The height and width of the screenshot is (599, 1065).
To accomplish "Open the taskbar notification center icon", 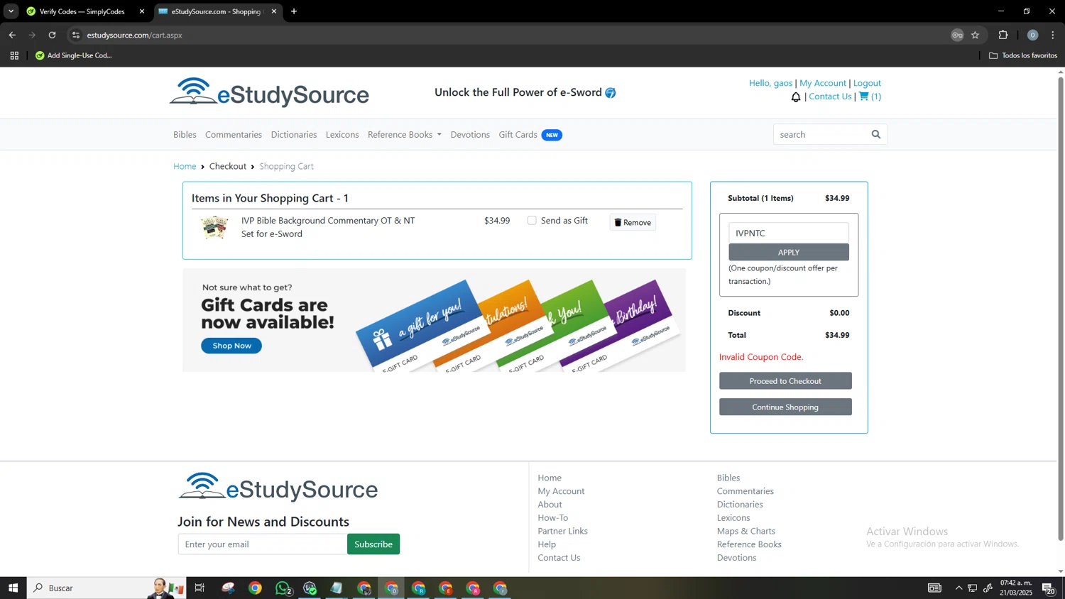I will tap(1049, 588).
